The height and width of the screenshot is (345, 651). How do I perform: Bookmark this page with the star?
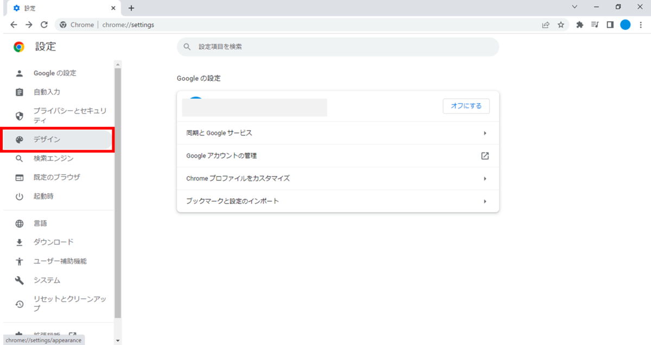561,25
